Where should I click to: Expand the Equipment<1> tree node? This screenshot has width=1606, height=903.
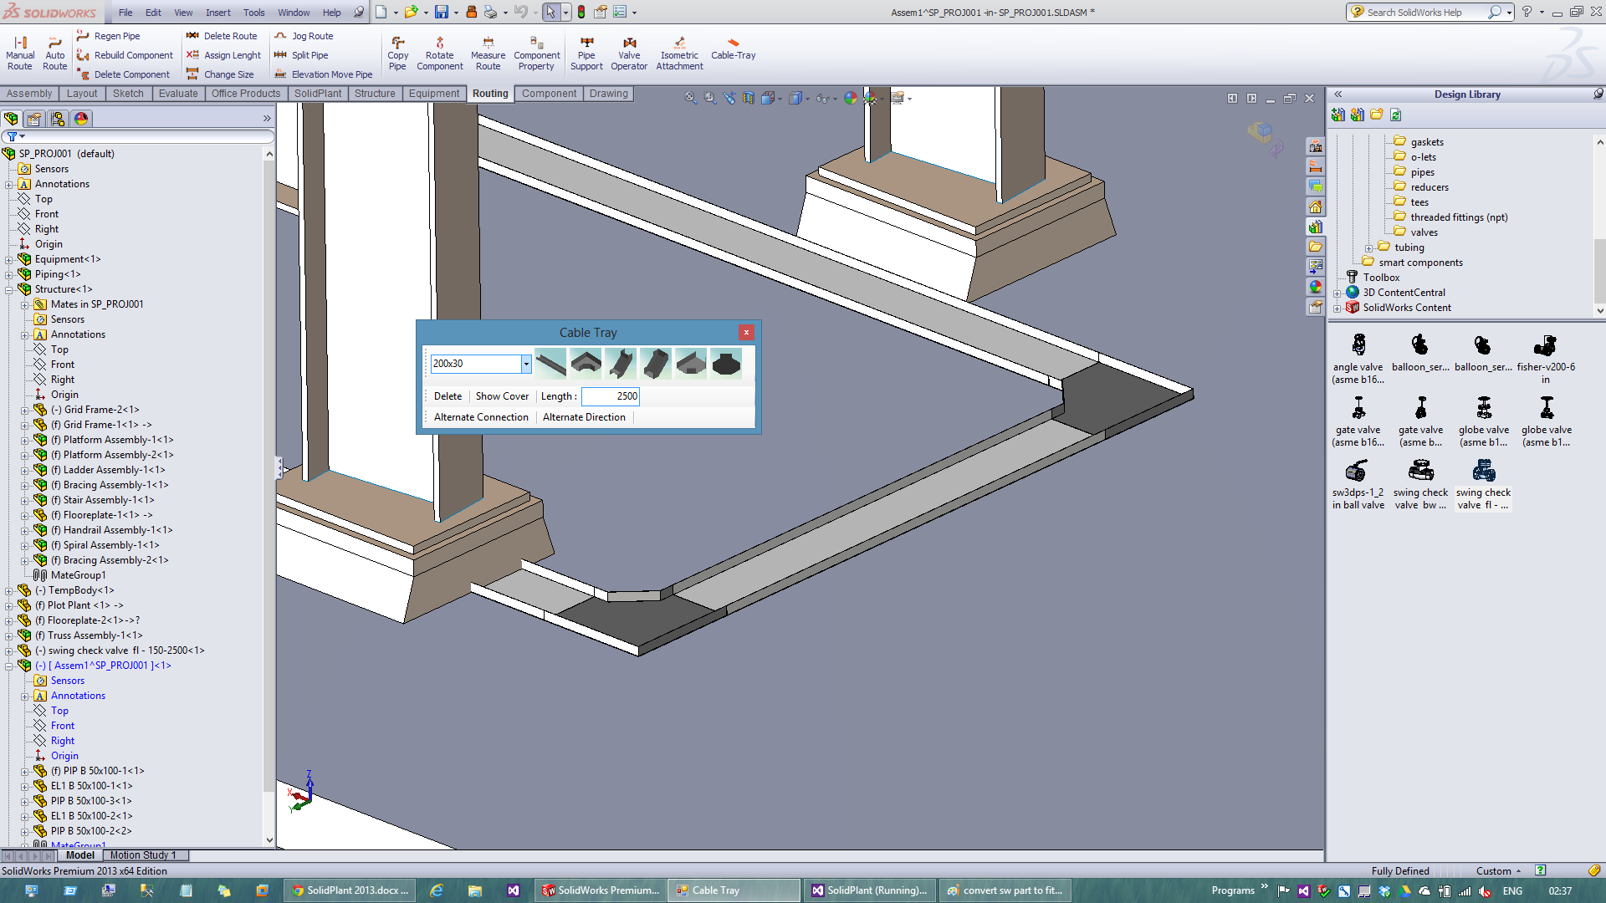tap(9, 260)
